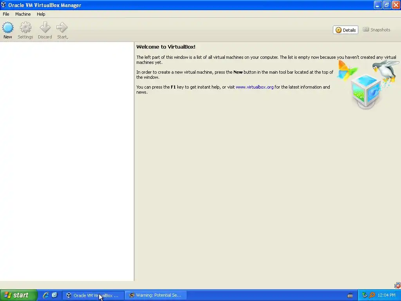The width and height of the screenshot is (401, 301).
Task: Open the Windows start menu
Action: pyautogui.click(x=18, y=295)
